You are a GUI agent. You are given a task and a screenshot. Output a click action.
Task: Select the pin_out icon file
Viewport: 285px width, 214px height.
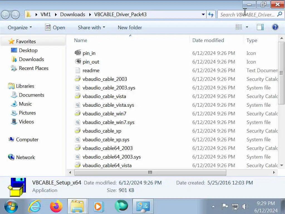point(78,62)
